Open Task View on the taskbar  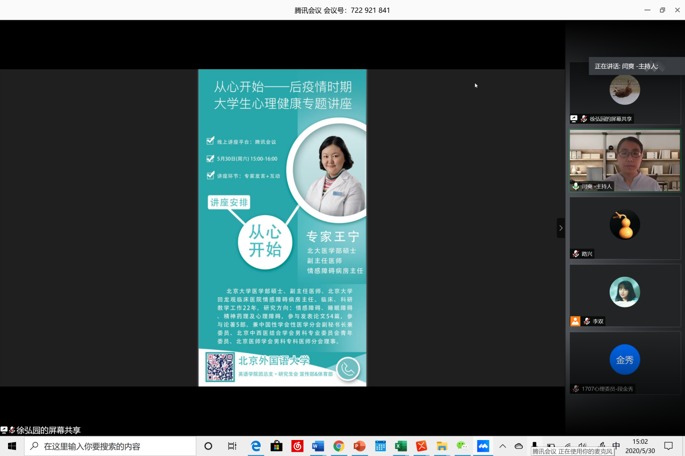(232, 446)
